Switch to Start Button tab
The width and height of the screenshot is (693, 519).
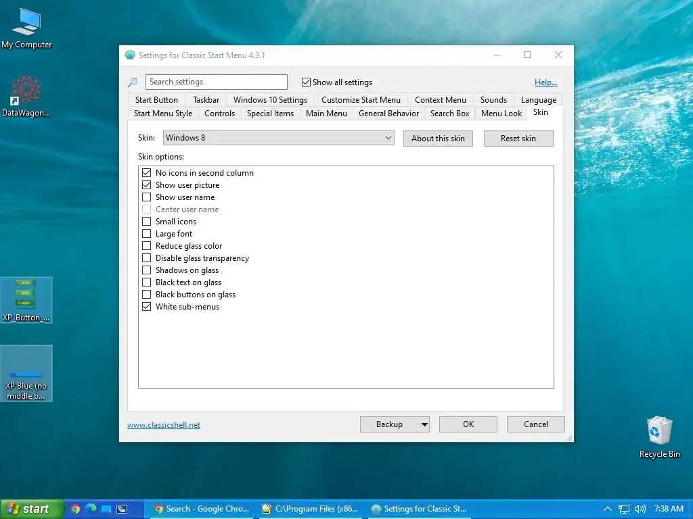pos(156,100)
